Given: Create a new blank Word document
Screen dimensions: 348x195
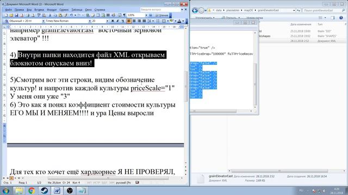Looking at the screenshot, I should point(6,15).
